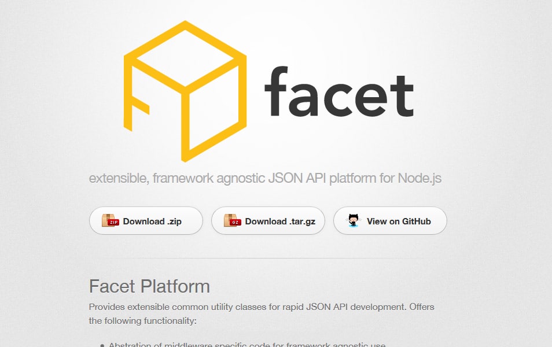Download the .zip archive
The height and width of the screenshot is (347, 552).
coord(146,221)
